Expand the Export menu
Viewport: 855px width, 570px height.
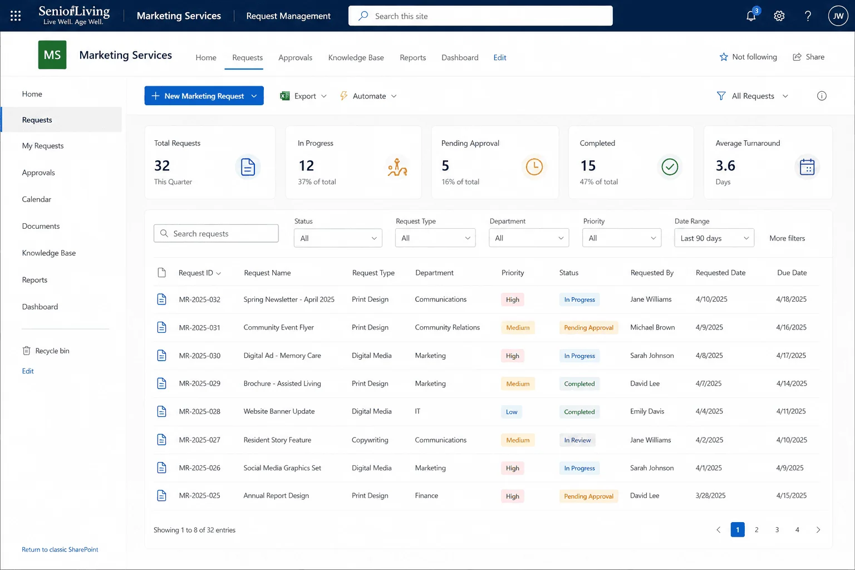point(303,96)
